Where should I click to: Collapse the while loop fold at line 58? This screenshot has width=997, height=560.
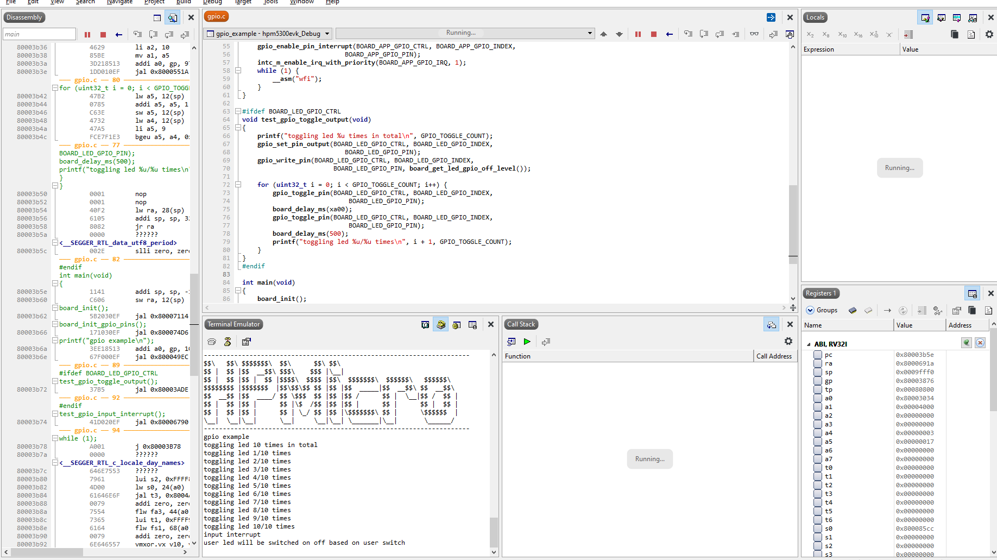click(x=238, y=71)
